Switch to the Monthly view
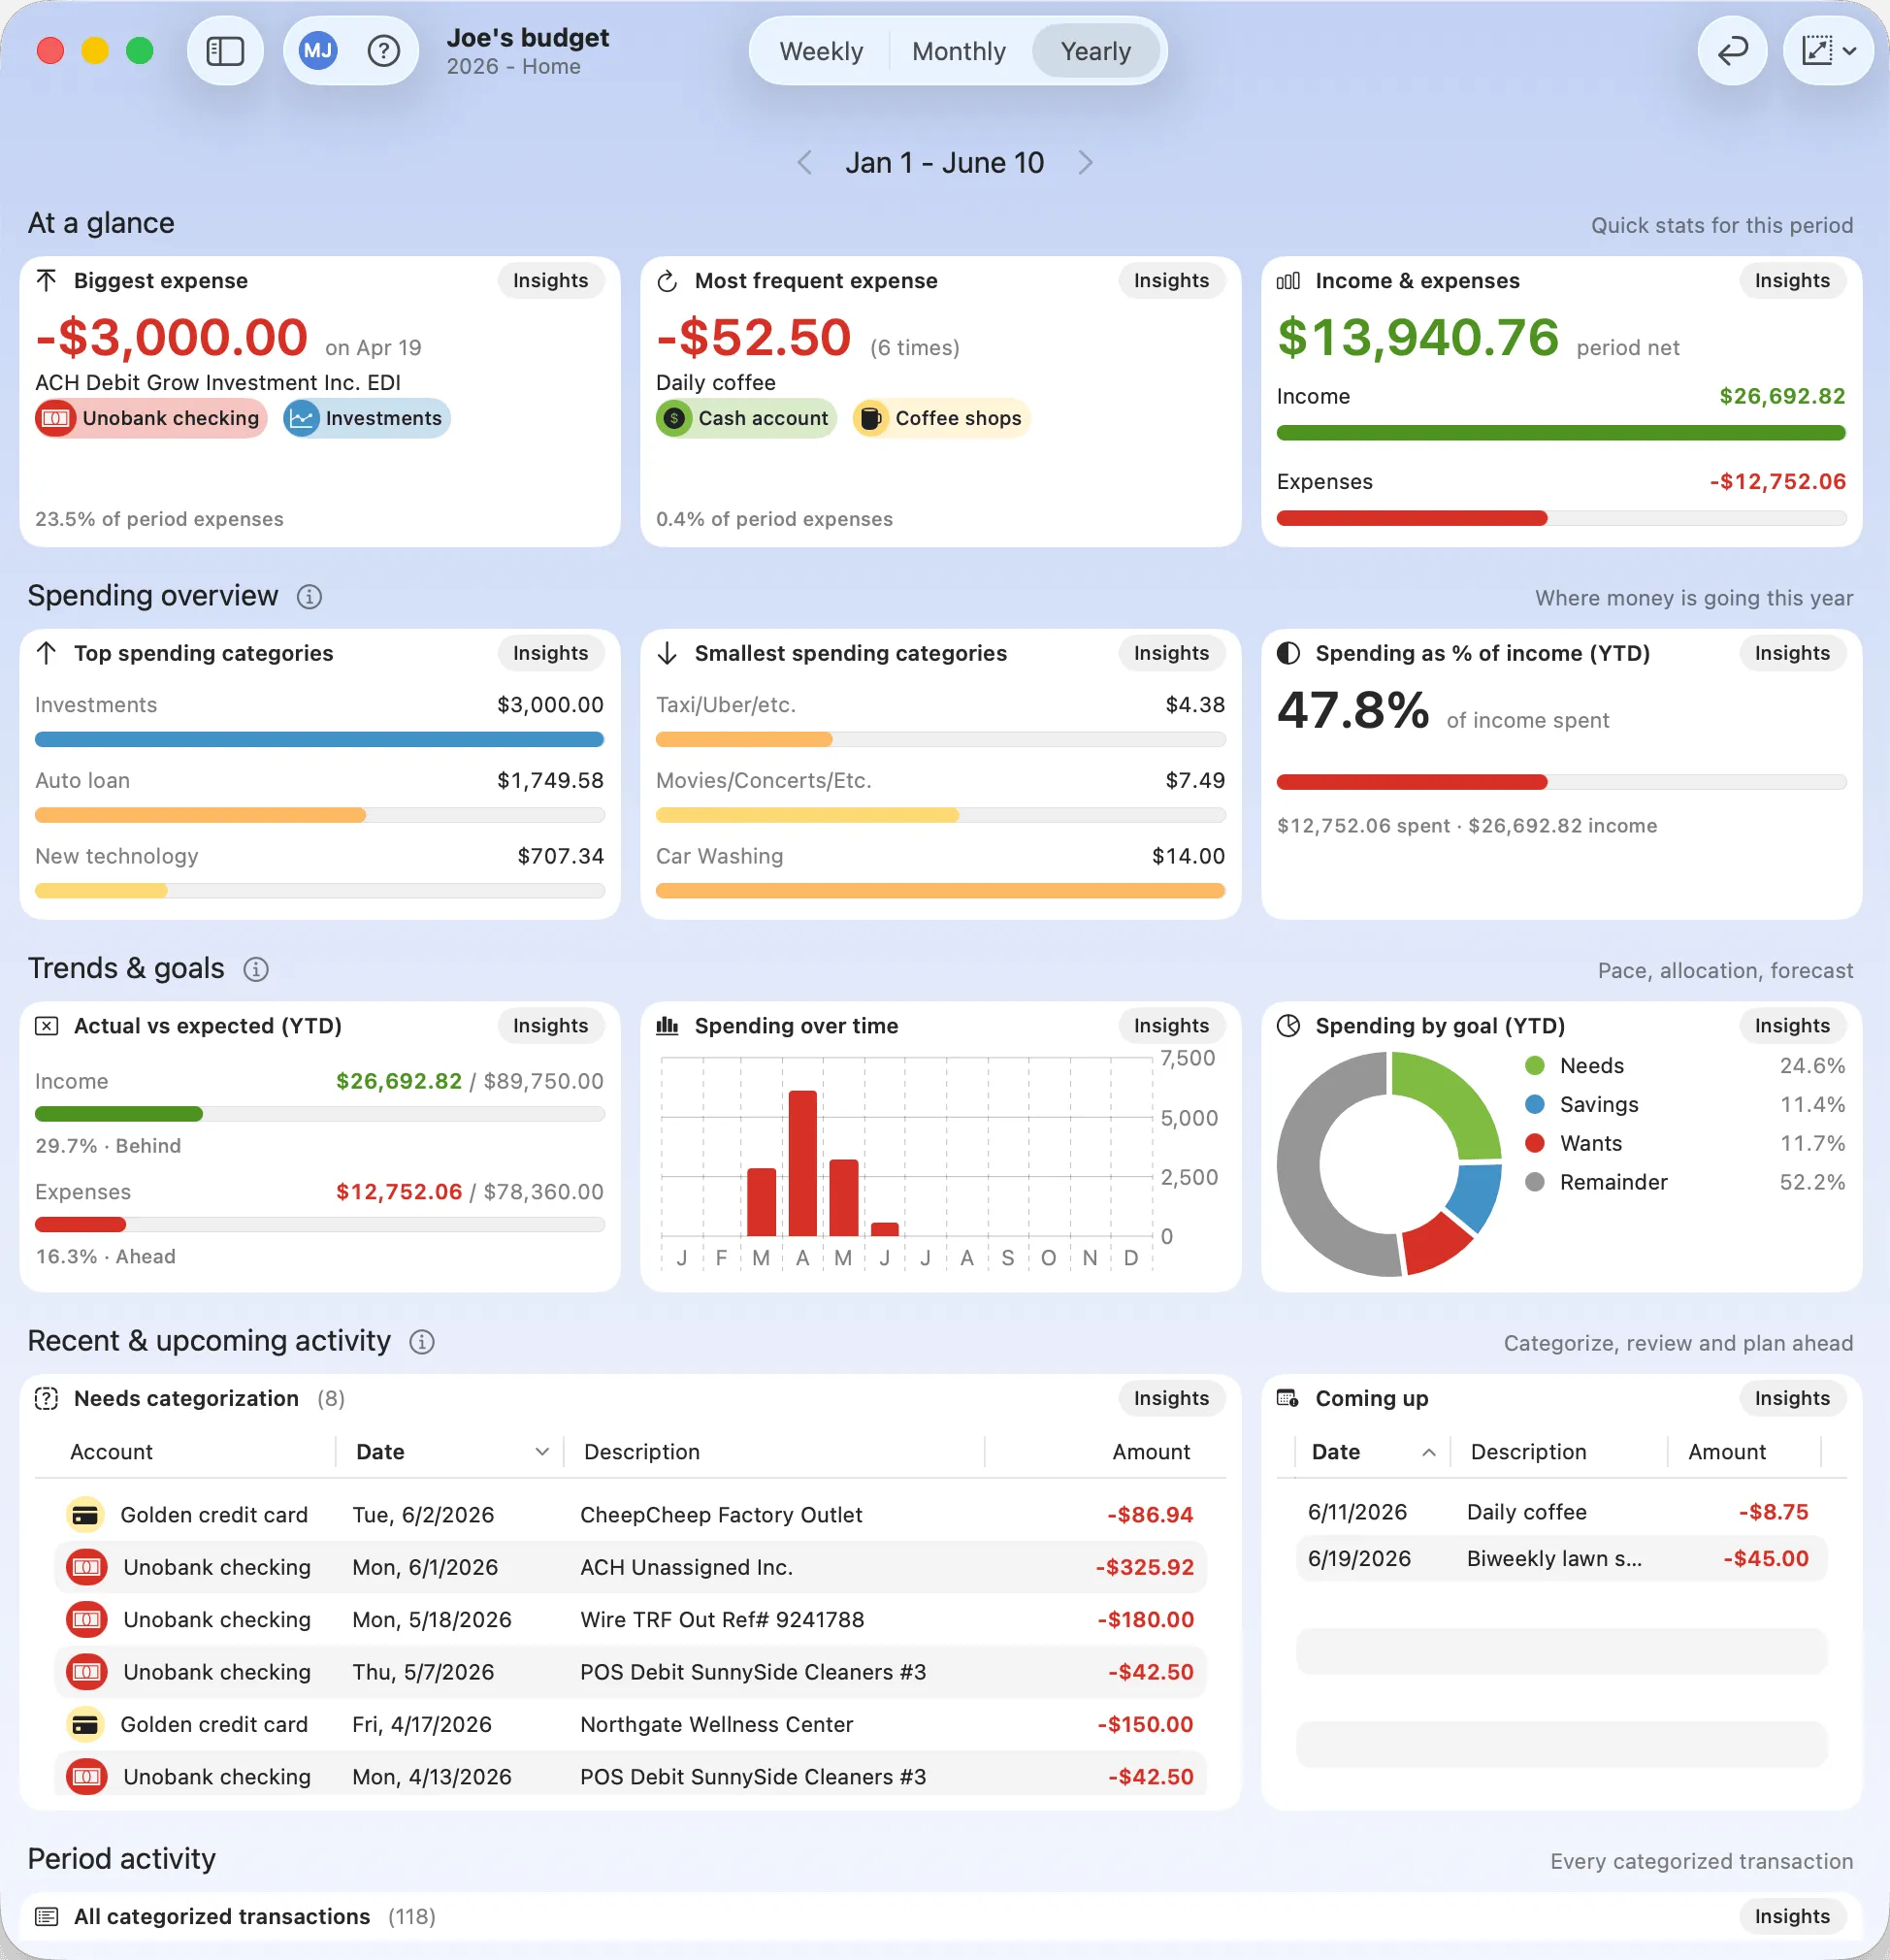Viewport: 1890px width, 1960px height. (958, 51)
